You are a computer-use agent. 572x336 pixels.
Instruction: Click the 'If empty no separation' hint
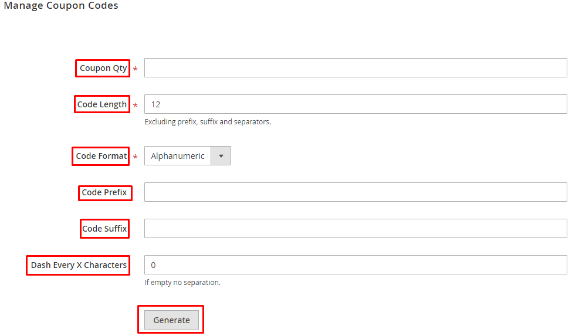(x=182, y=283)
